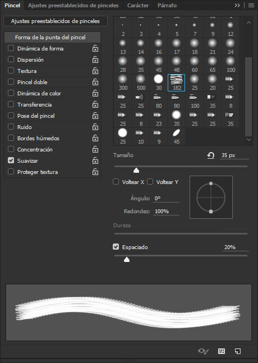Choose the bristle tip sized 23

click(x=159, y=118)
